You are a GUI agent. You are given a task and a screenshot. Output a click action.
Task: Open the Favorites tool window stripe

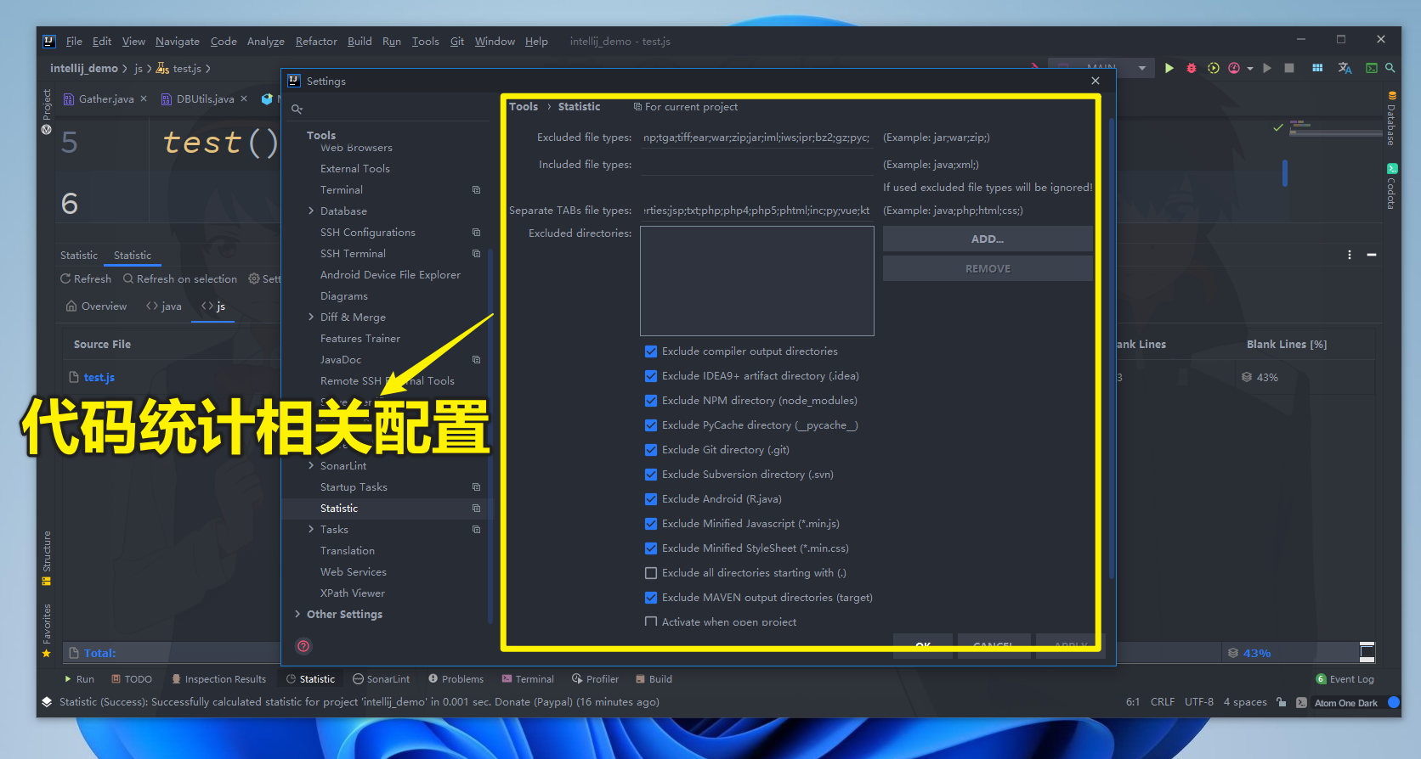[x=47, y=631]
